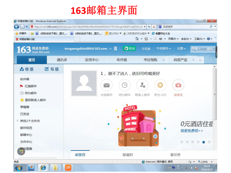Viewport: 231px width, 173px height.
Task: Select the 邮福利 section tab
Action: [x=128, y=155]
